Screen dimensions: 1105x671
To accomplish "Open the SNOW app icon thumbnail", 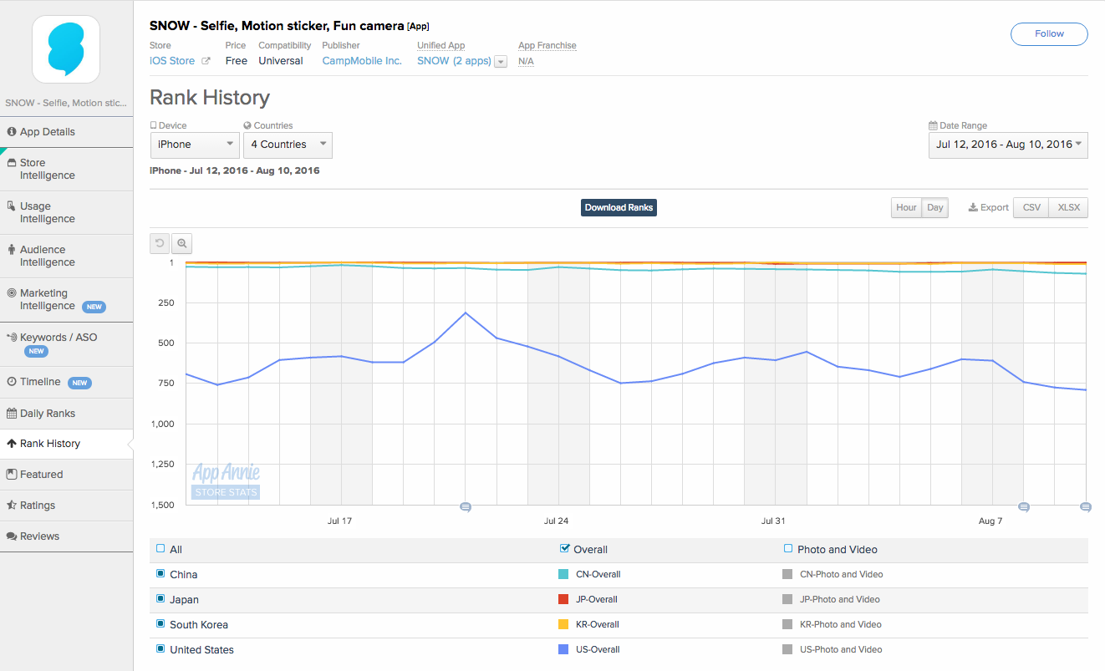I will point(66,49).
